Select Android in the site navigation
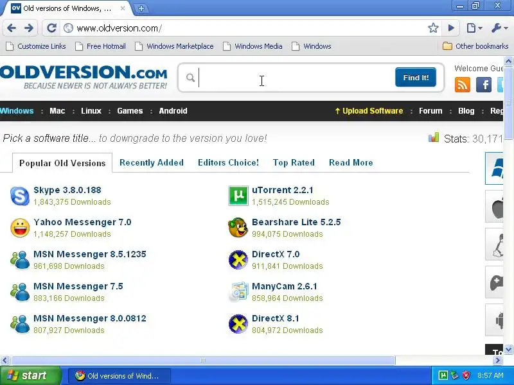Screen dimensions: 514x385 (x=173, y=111)
